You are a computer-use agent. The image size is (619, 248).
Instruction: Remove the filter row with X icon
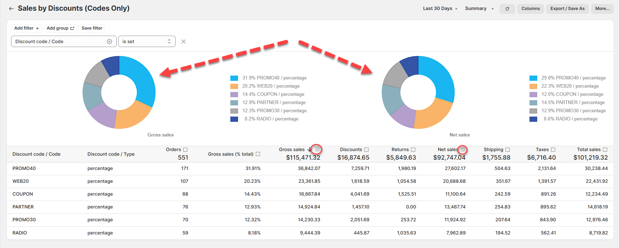[183, 42]
